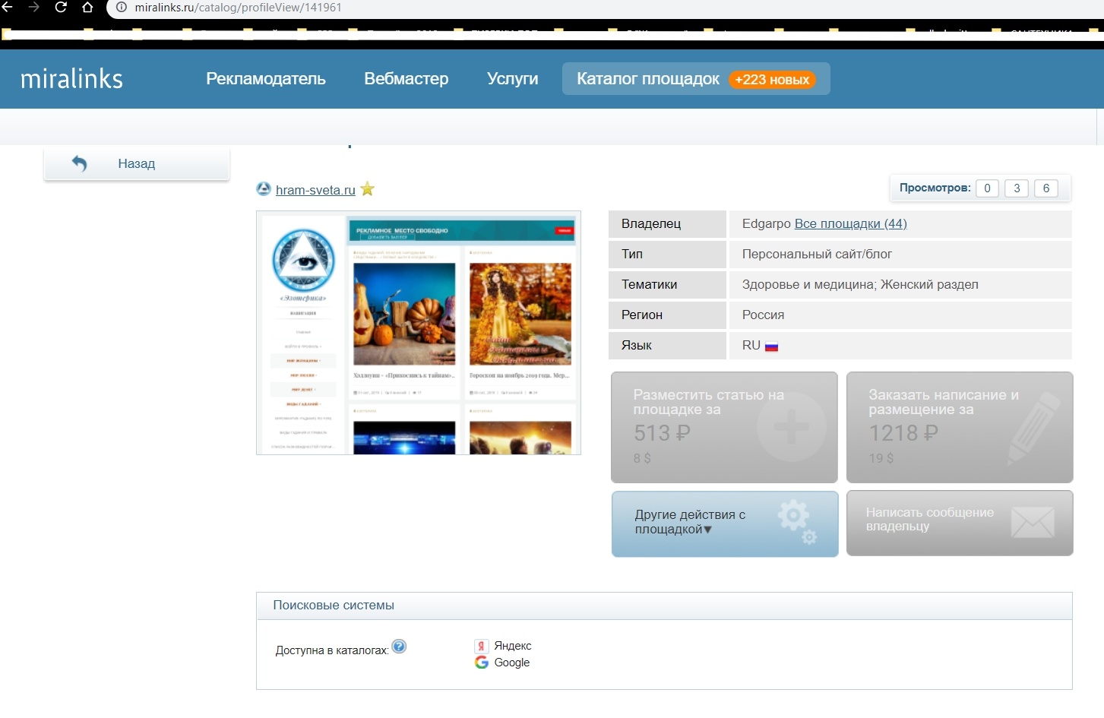1104x718 pixels.
Task: Toggle the favorite star for hram-sveta.ru
Action: [x=368, y=188]
